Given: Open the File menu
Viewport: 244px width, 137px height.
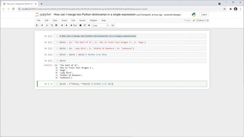Looking at the screenshot, I should tap(39, 20).
